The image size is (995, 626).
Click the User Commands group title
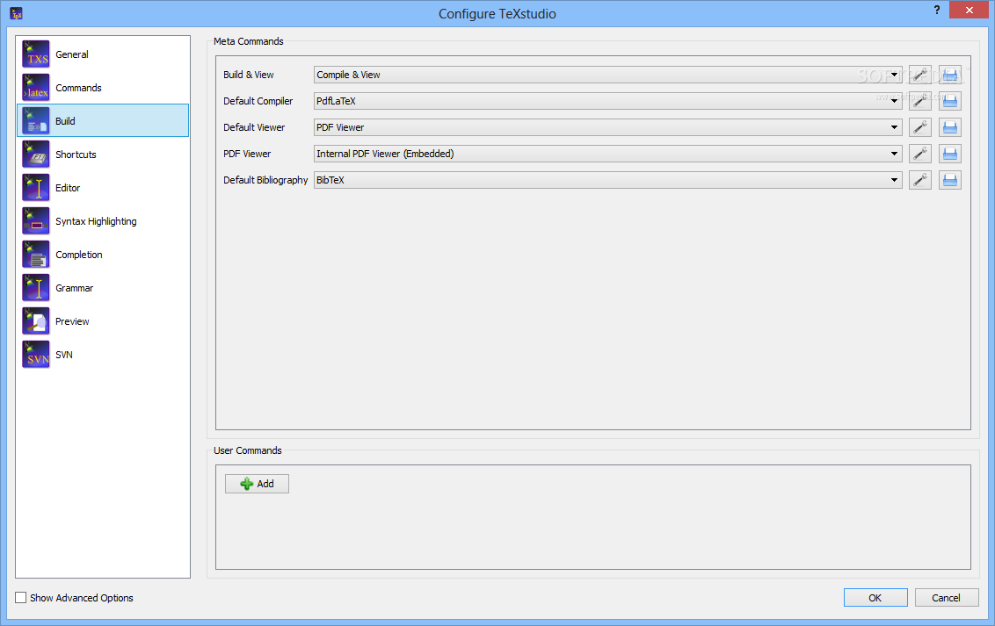coord(248,450)
